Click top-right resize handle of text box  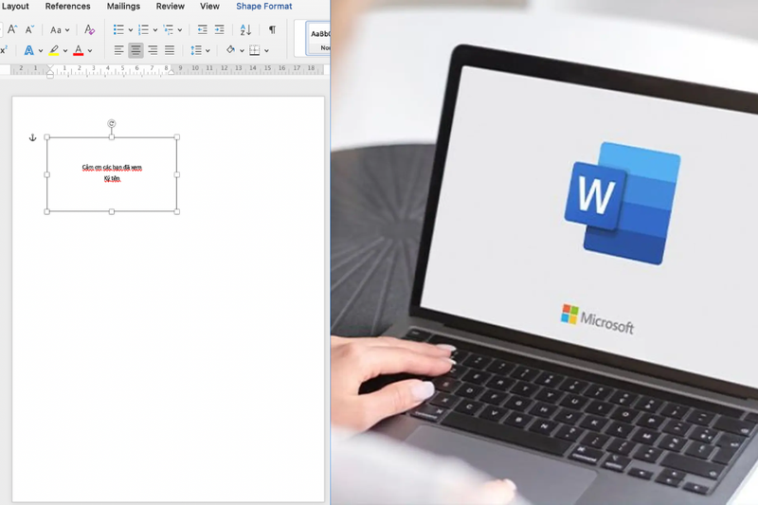pyautogui.click(x=177, y=137)
